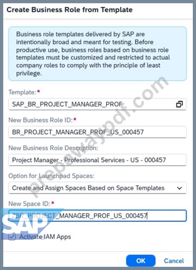Click the SAP logo overlay

pos(30,224)
